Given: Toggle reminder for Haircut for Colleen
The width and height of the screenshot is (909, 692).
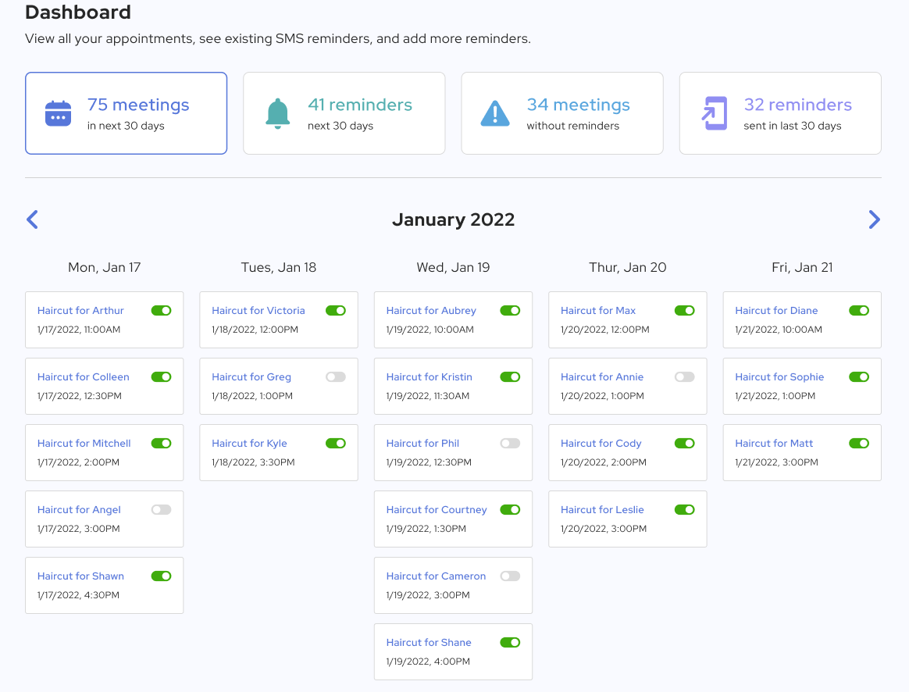Looking at the screenshot, I should (x=161, y=376).
